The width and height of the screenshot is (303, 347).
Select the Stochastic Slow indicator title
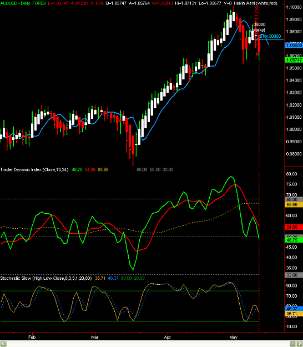(46, 278)
